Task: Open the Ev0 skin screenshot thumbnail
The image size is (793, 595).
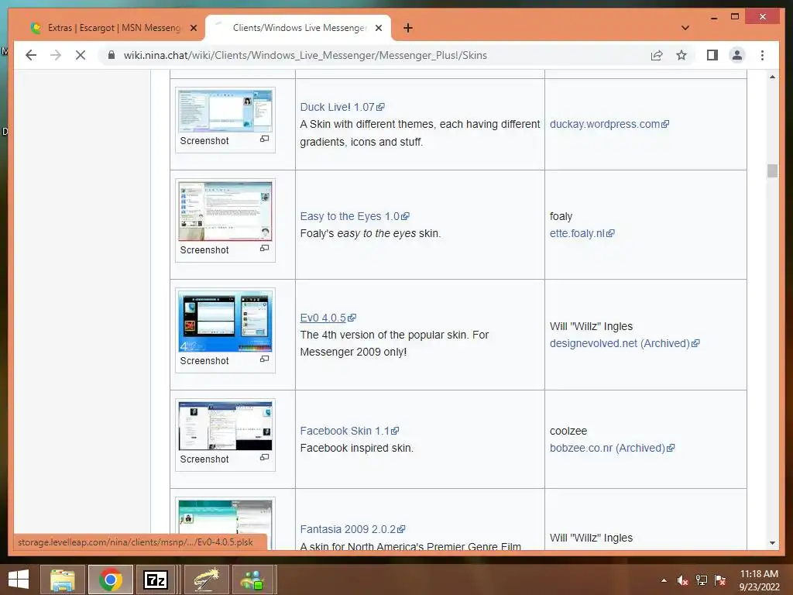Action: [x=225, y=322]
